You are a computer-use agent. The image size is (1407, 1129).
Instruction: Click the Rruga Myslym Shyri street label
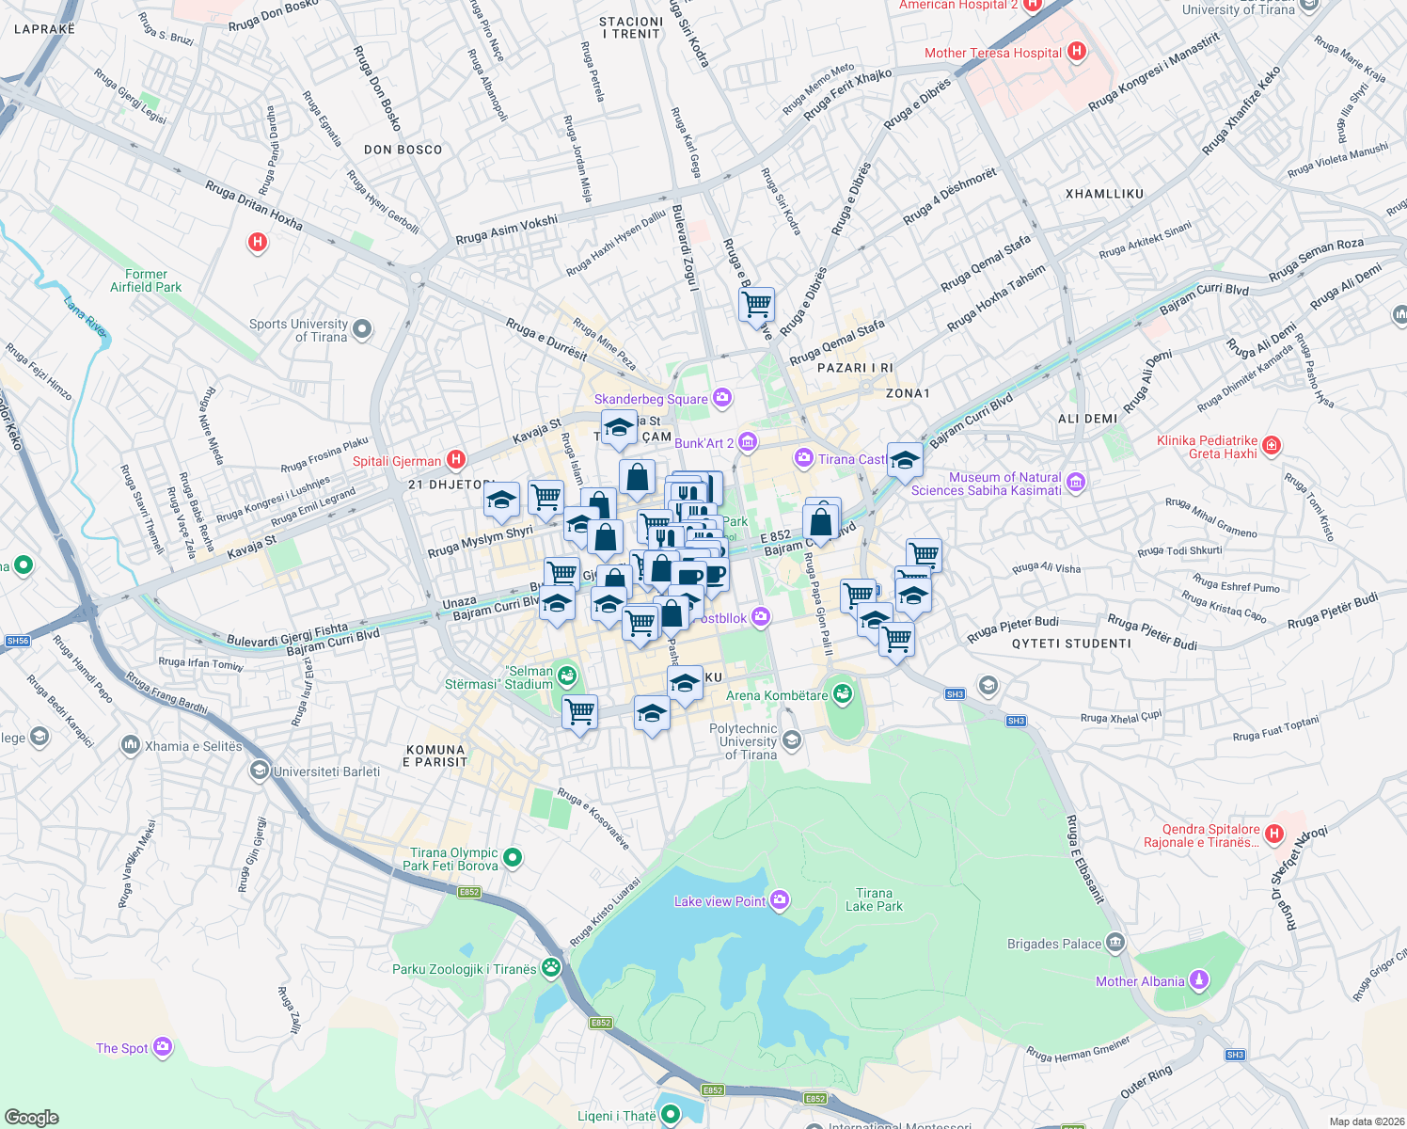tap(481, 542)
